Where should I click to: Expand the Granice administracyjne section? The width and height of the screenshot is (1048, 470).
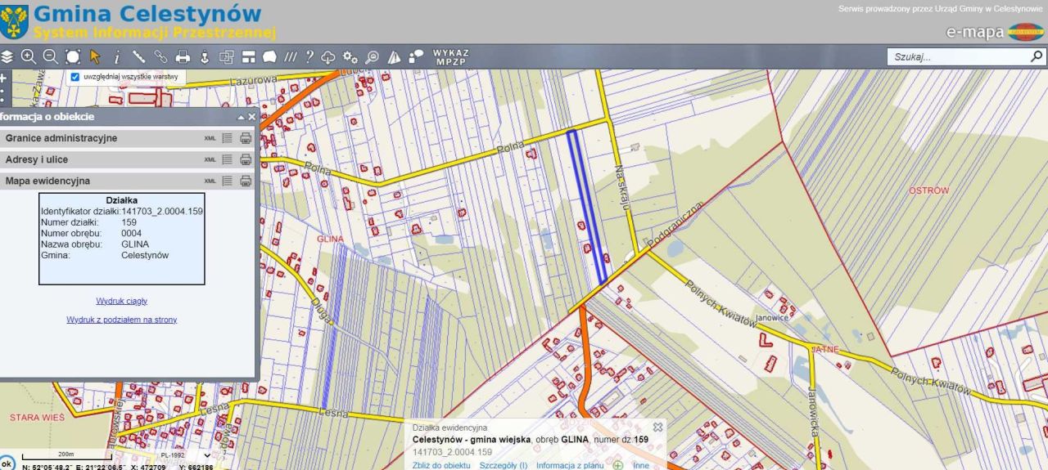[x=61, y=138]
